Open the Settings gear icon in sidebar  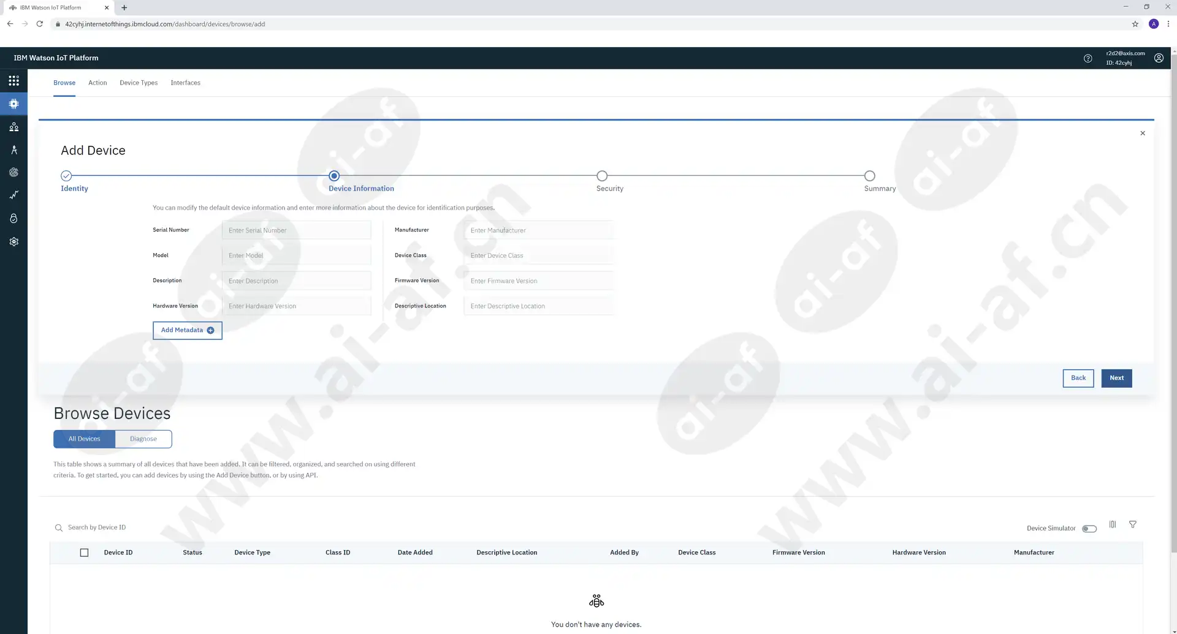(13, 242)
